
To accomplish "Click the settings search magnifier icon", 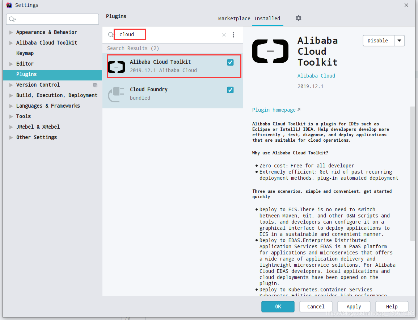I will pyautogui.click(x=12, y=19).
